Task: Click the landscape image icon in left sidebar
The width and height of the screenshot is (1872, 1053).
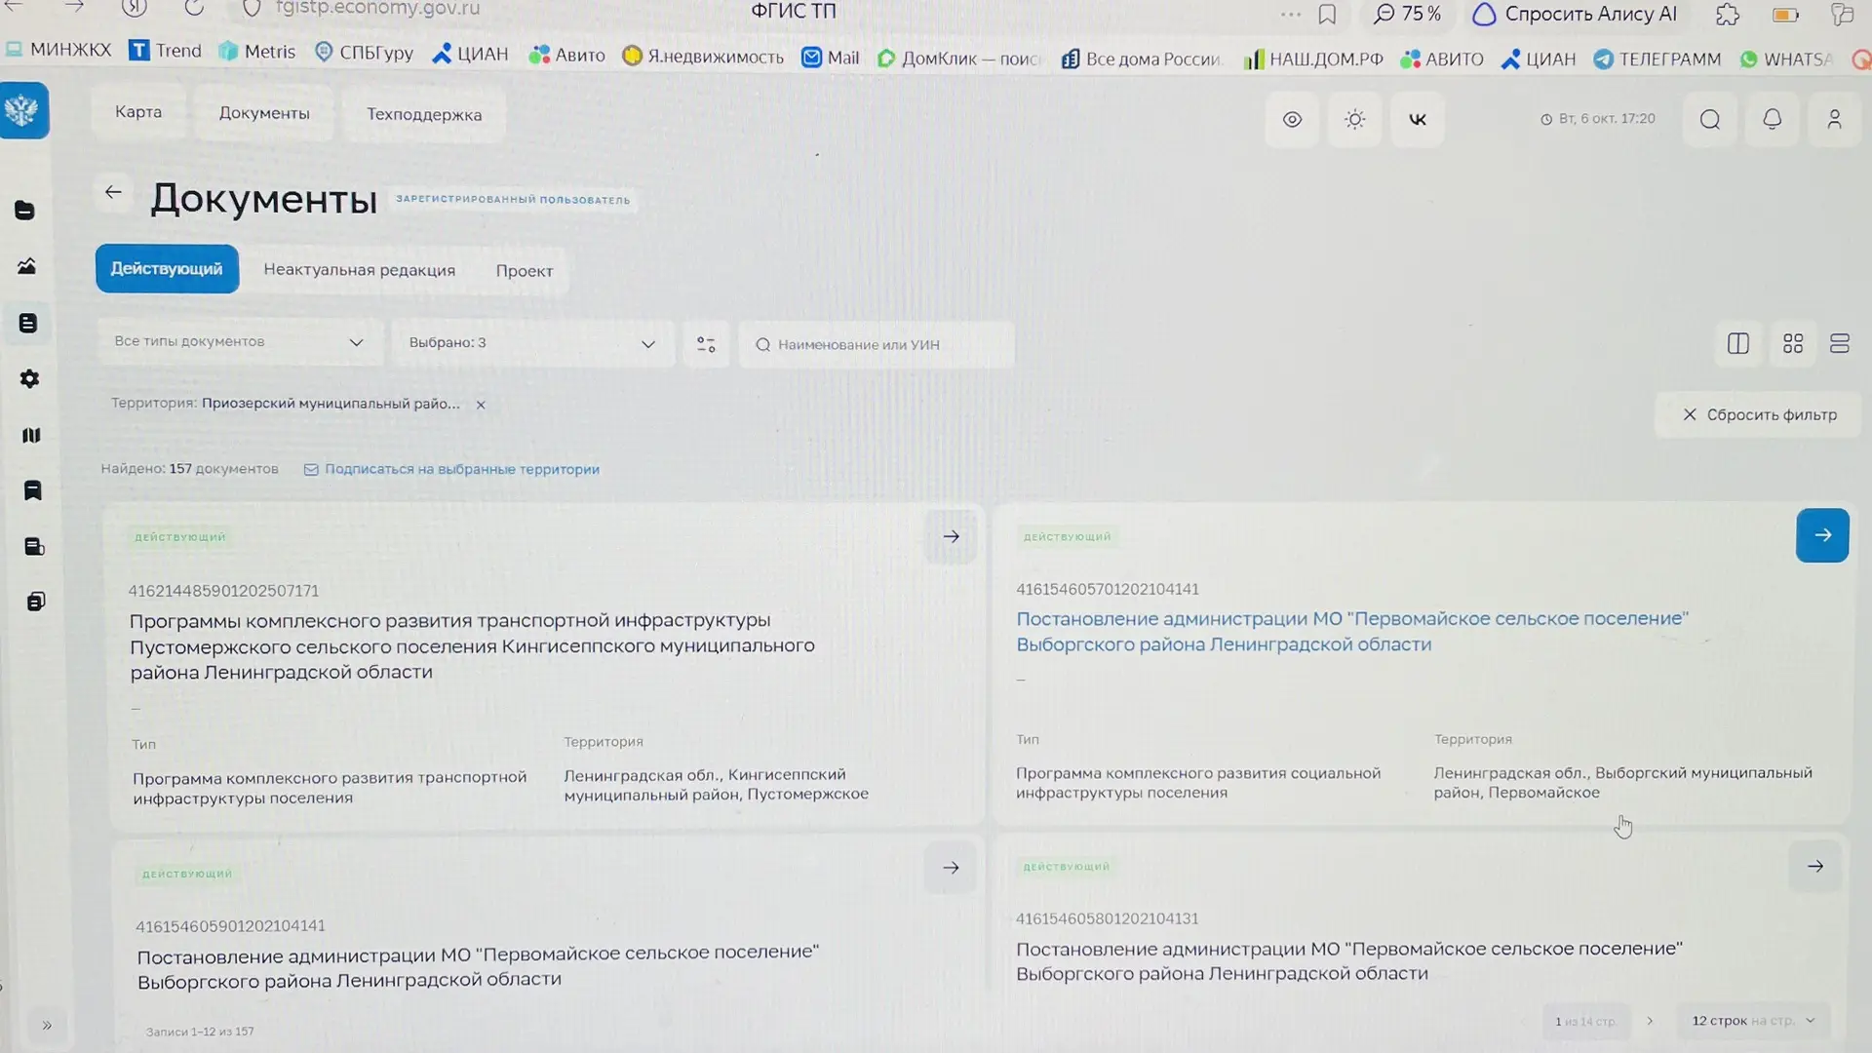Action: click(27, 266)
